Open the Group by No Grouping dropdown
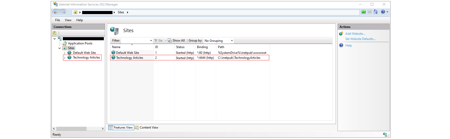 click(x=218, y=40)
